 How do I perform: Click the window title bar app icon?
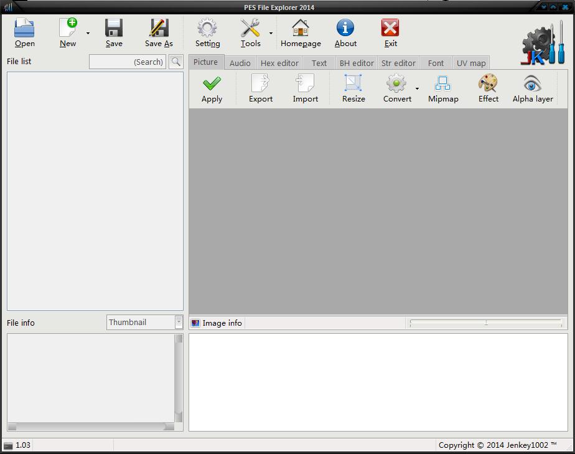tap(9, 7)
